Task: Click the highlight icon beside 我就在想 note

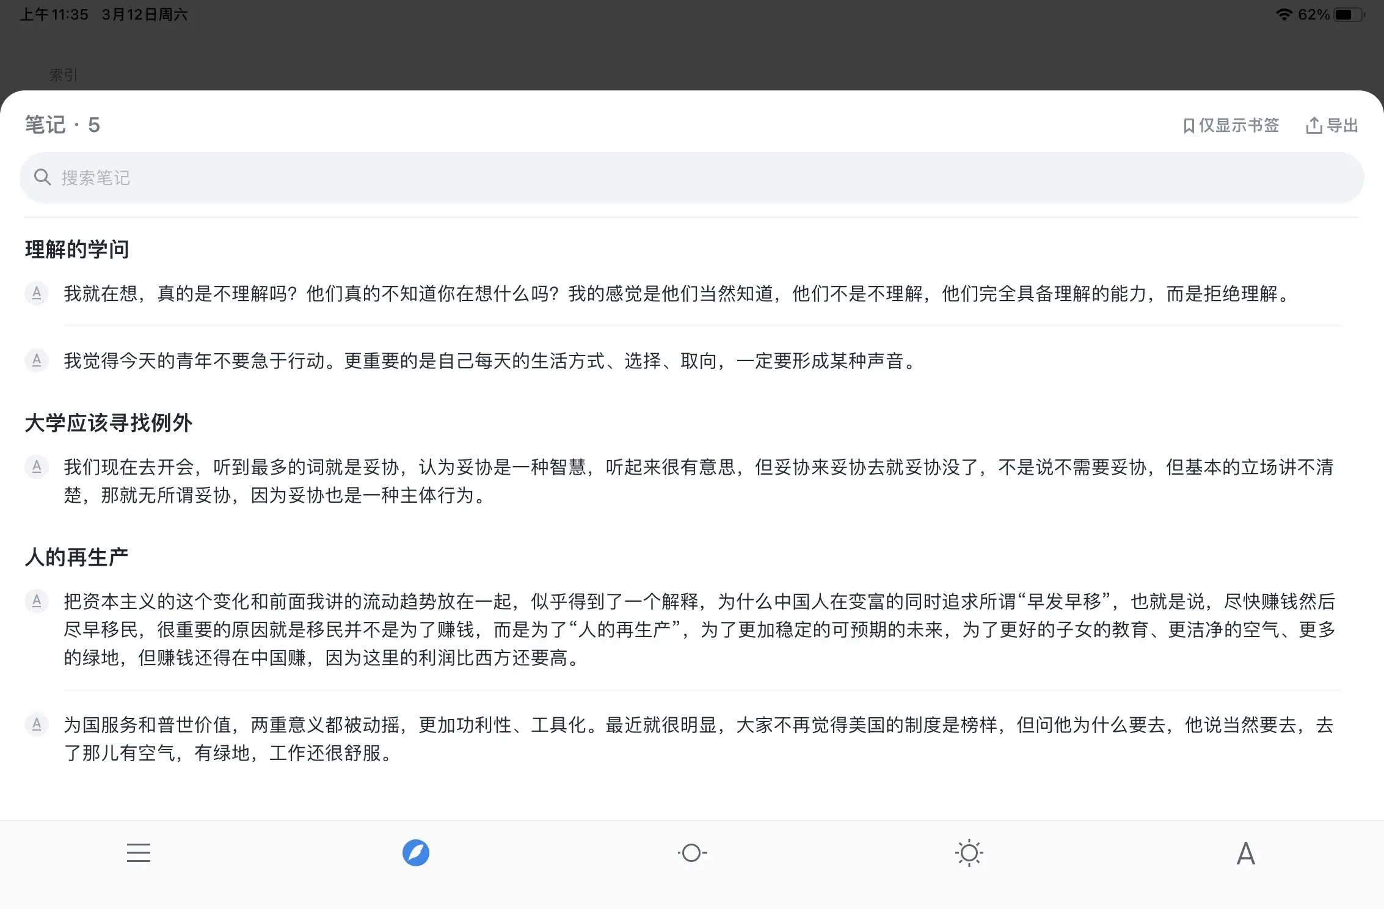Action: pos(37,293)
